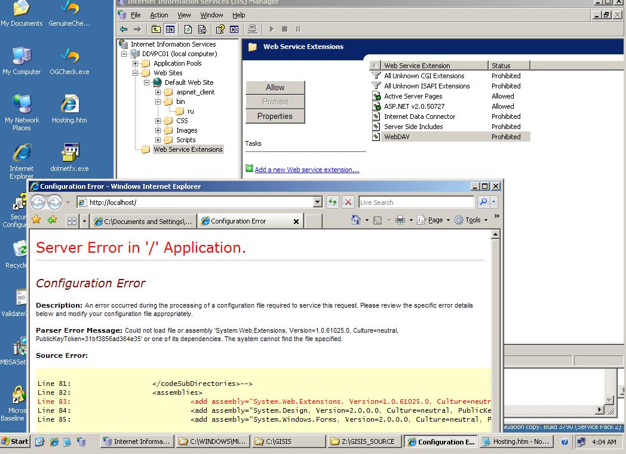The image size is (626, 454).
Task: Collapse the bin folder node
Action: pyautogui.click(x=158, y=102)
